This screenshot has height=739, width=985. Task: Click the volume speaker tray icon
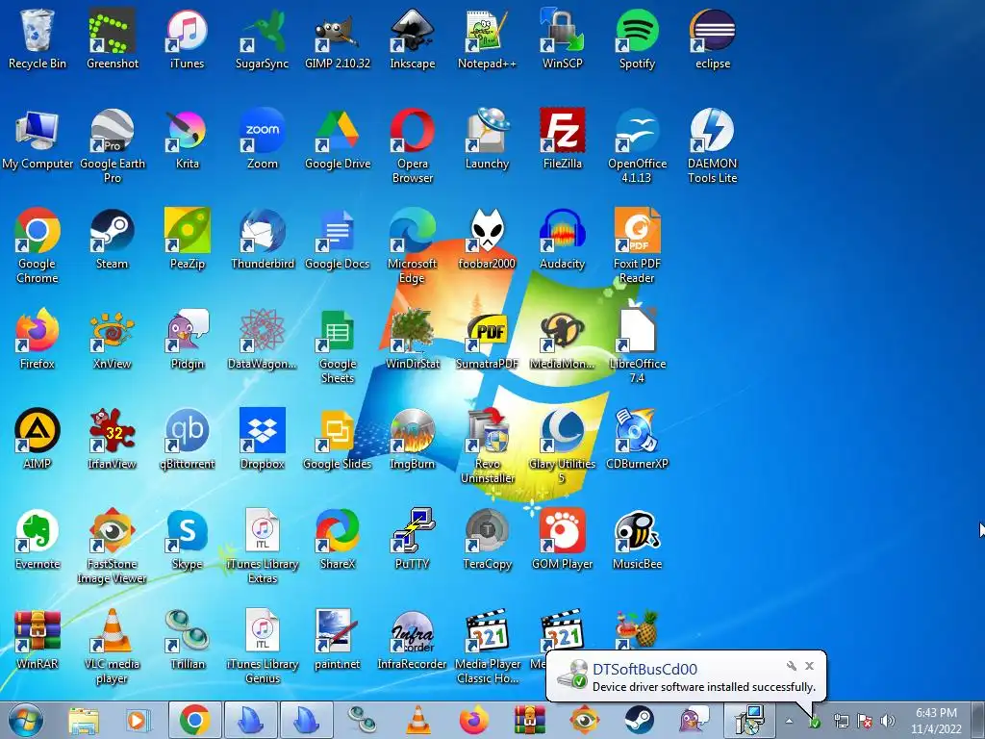pos(888,721)
